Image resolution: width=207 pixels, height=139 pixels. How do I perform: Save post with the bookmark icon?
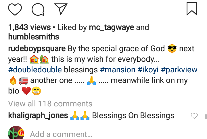pos(192,9)
